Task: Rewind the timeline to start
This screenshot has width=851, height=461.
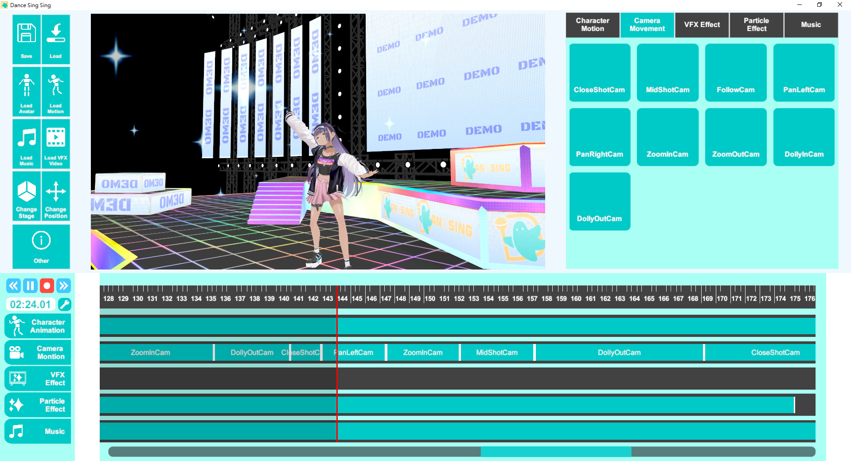Action: pos(13,286)
